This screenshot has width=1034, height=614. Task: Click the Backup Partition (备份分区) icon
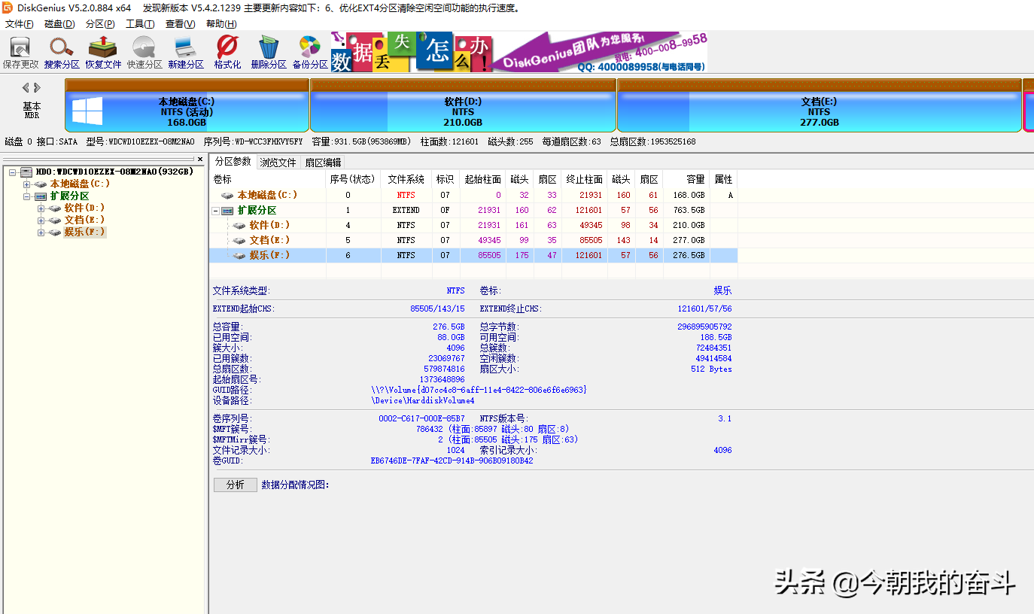point(310,53)
